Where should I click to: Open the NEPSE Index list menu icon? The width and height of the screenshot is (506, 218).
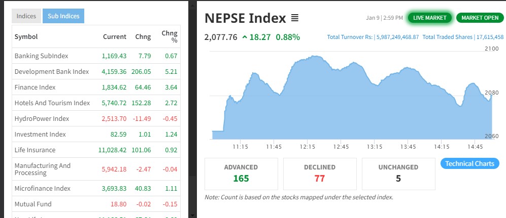pos(295,19)
